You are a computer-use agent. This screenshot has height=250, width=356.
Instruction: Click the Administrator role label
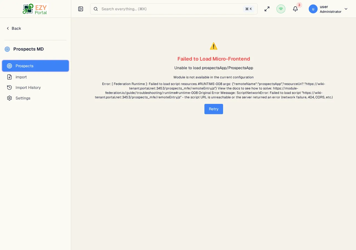coord(330,12)
